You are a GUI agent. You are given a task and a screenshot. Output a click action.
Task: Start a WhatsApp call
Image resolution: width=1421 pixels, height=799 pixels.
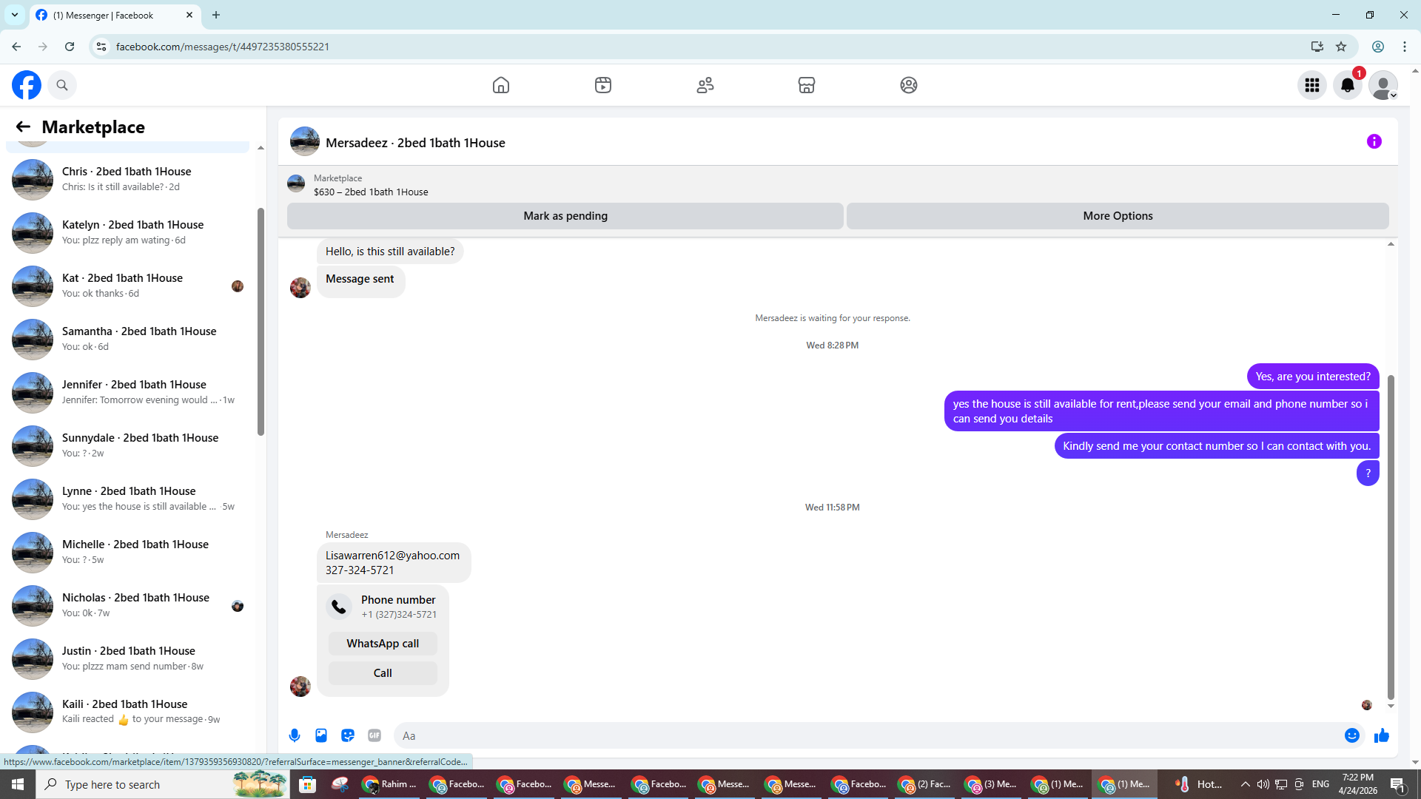click(383, 644)
